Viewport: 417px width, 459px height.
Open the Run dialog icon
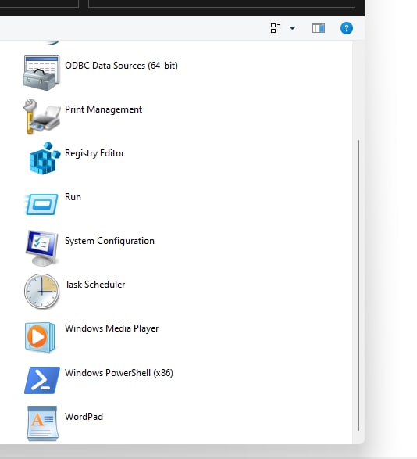[41, 204]
